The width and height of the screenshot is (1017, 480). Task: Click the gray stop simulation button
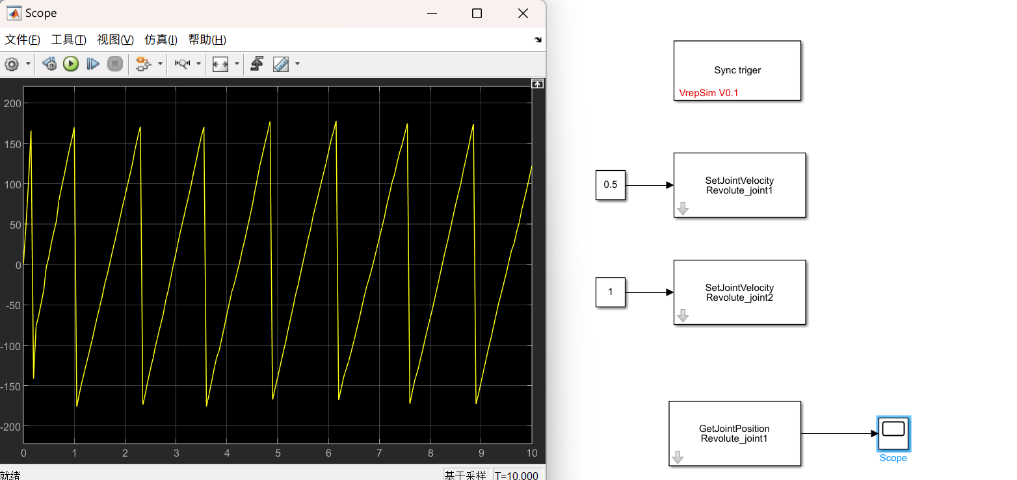click(115, 64)
